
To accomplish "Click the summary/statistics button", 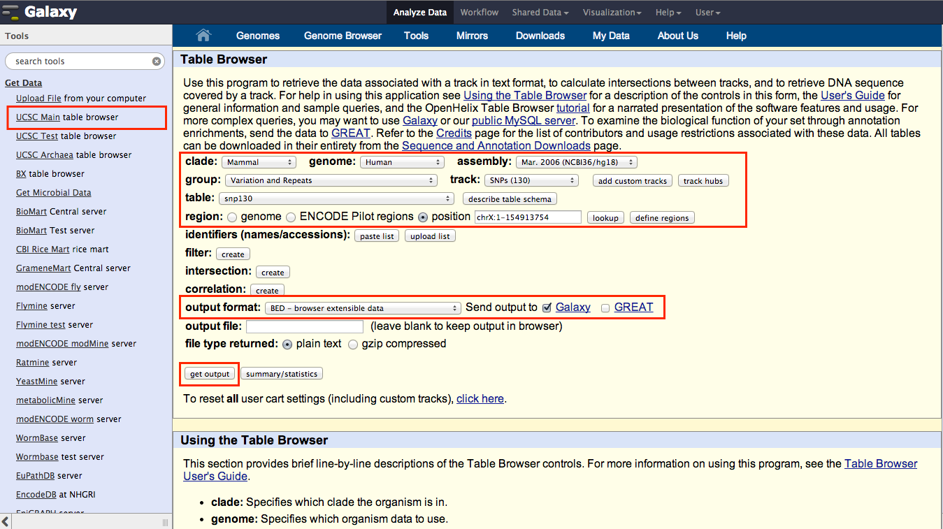I will (x=282, y=374).
